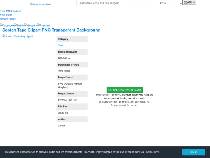Open the Tape category link
Image resolution: width=210 pixels, height=158 pixels.
click(x=61, y=45)
